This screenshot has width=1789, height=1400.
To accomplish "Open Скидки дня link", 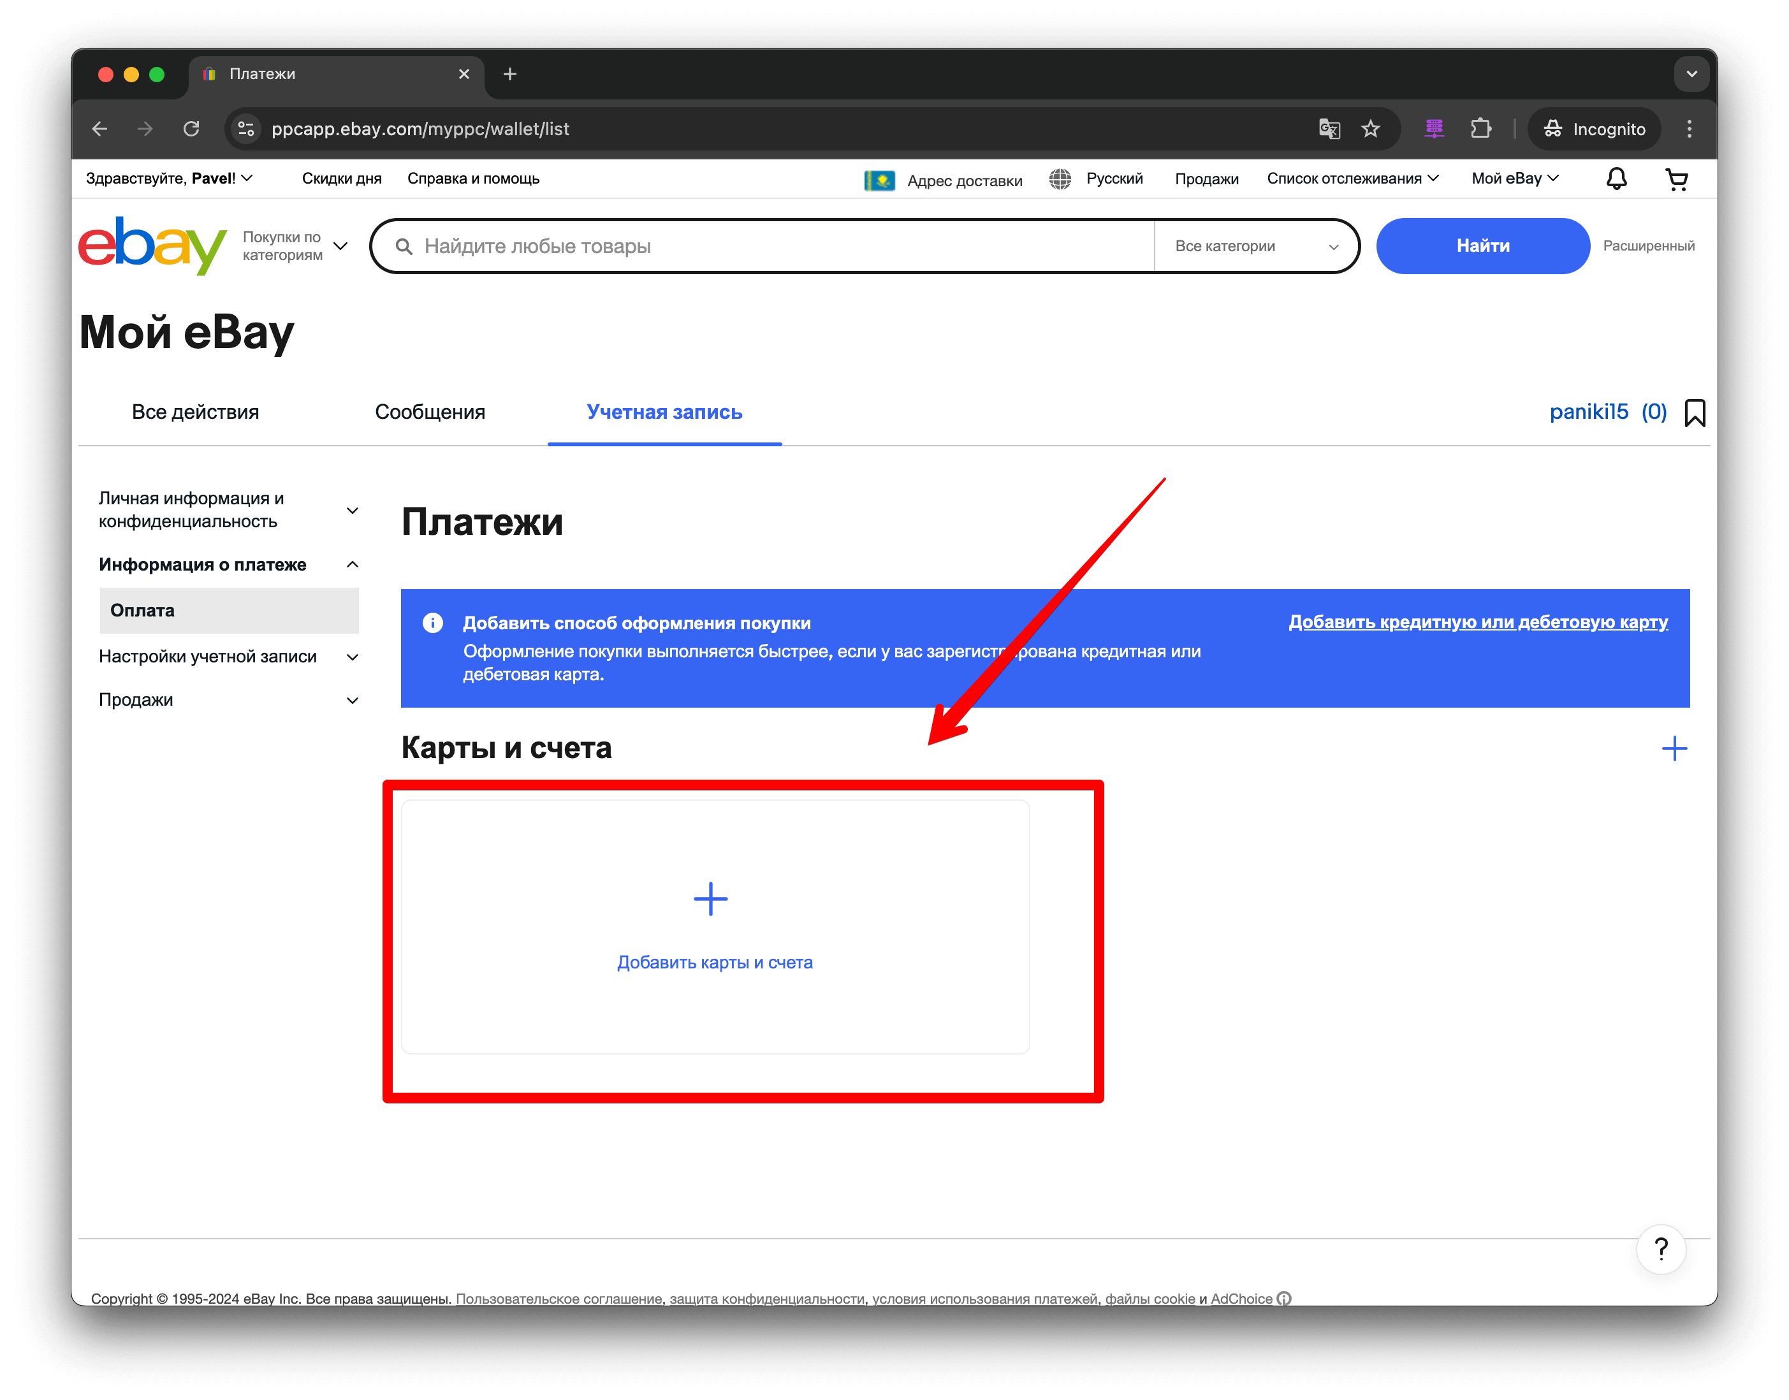I will coord(342,178).
